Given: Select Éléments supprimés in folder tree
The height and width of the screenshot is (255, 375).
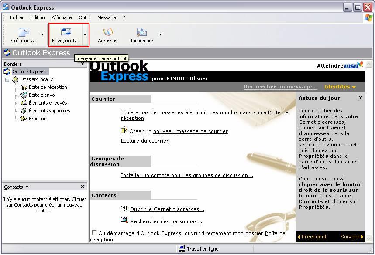Looking at the screenshot, I should (x=49, y=111).
